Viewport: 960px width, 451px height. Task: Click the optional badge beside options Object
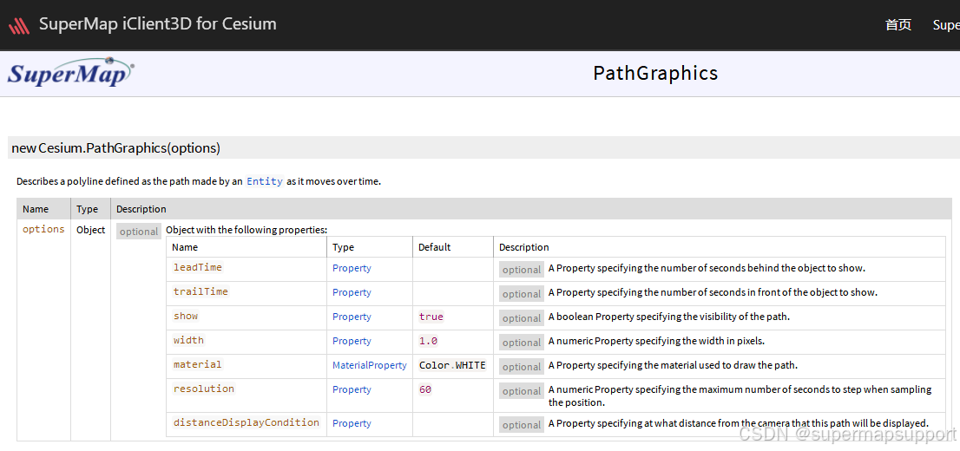click(139, 232)
